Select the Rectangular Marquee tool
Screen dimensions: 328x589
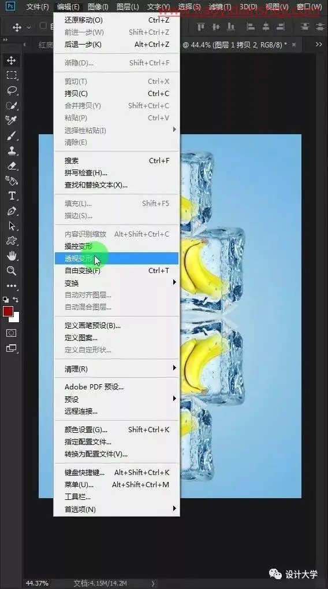click(x=11, y=75)
